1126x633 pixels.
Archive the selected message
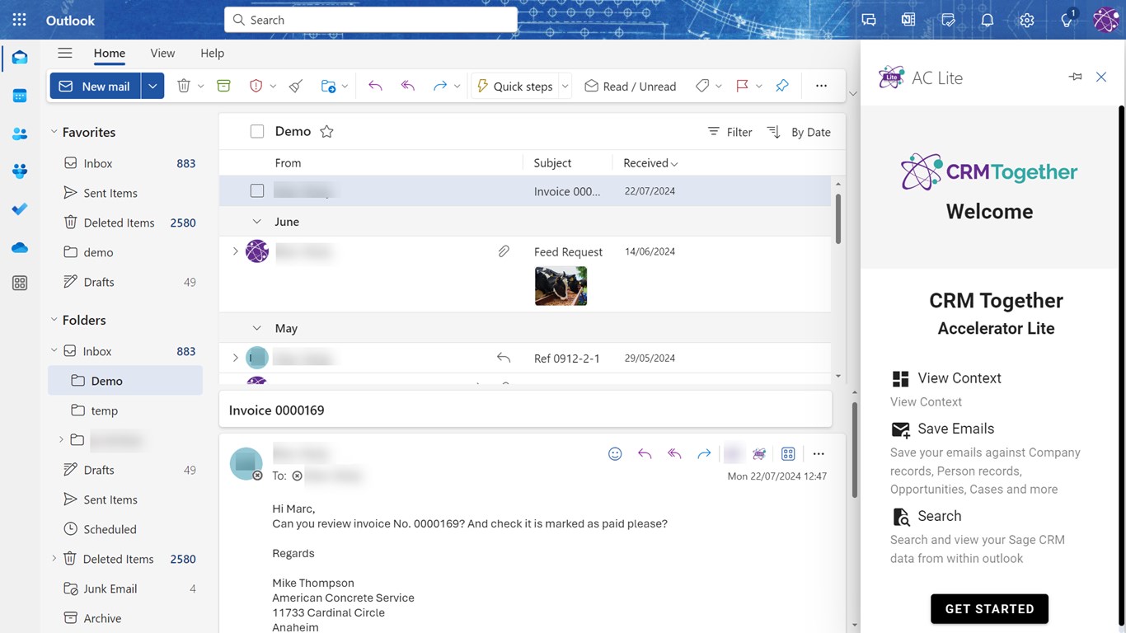(x=223, y=86)
